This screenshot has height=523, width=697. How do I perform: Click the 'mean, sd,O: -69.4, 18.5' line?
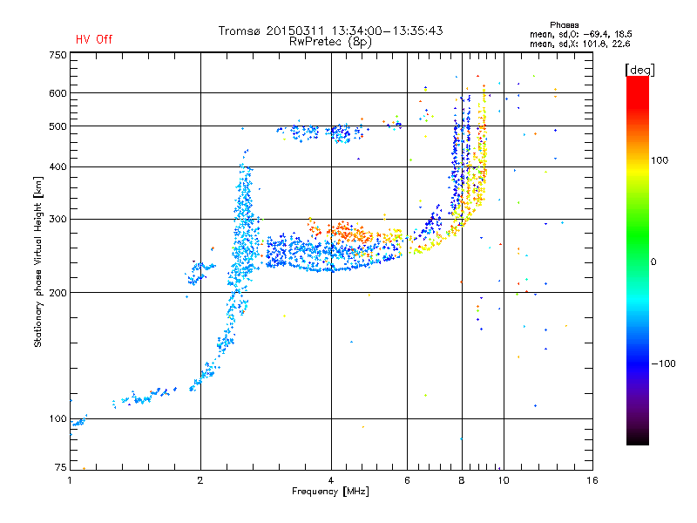(x=580, y=34)
